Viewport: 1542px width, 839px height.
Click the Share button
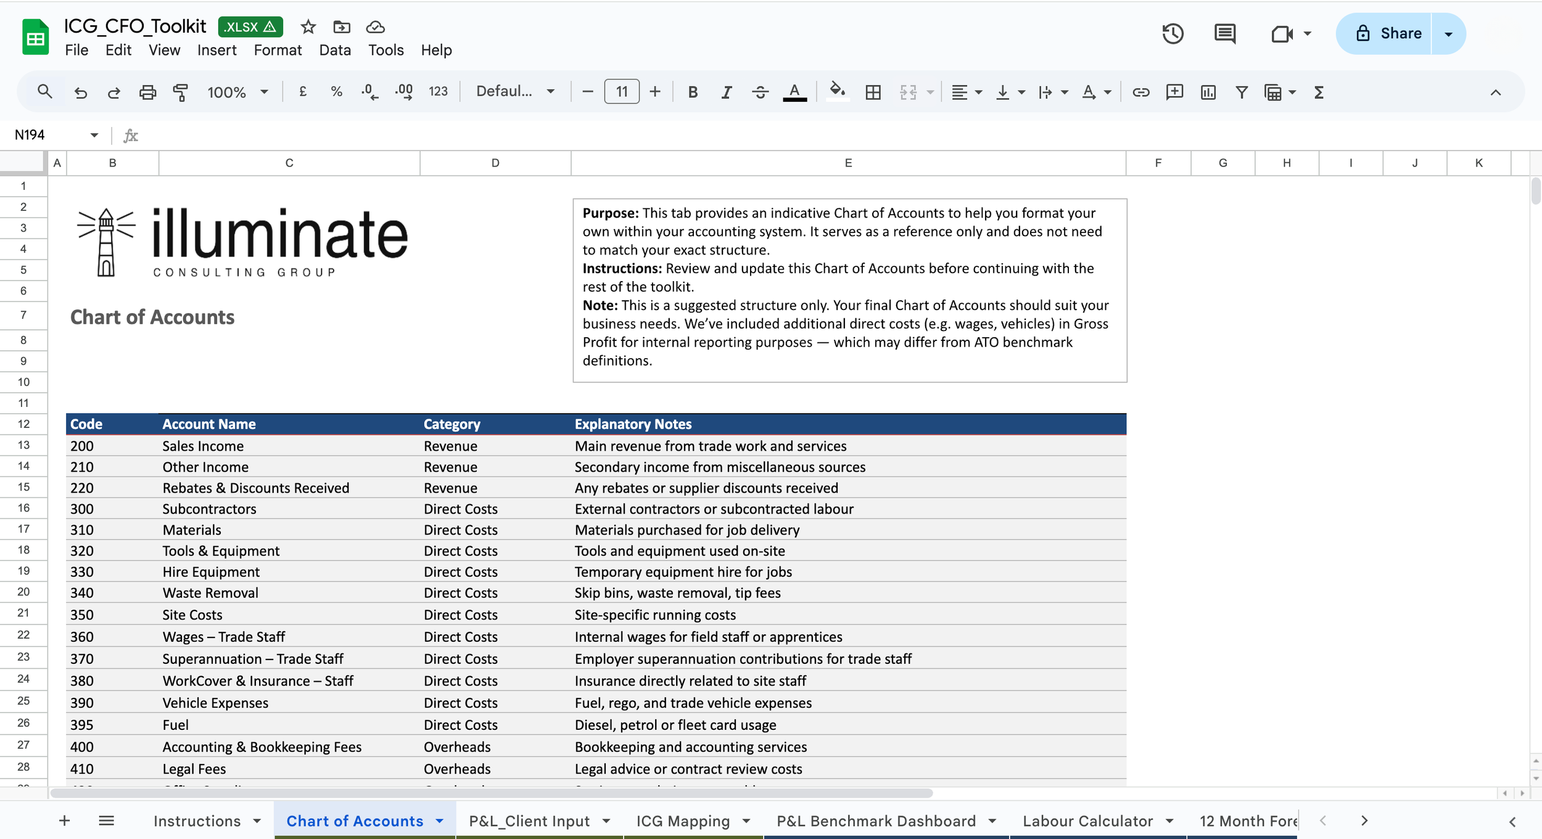pos(1388,33)
